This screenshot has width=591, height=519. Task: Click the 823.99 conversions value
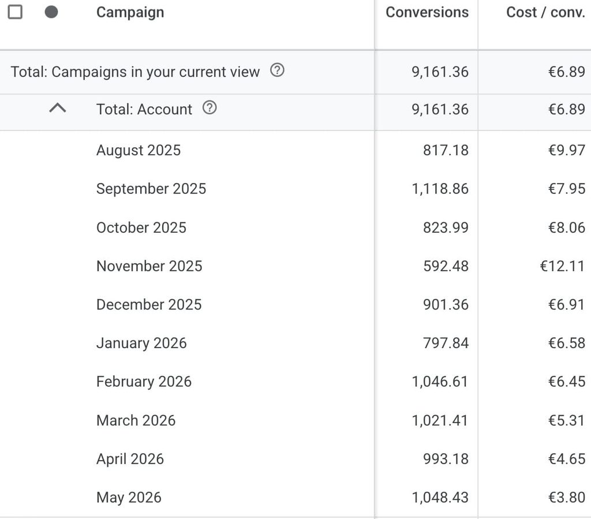coord(446,227)
